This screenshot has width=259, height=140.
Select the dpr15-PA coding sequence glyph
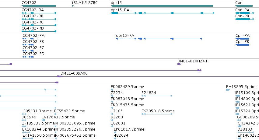click(x=159, y=39)
